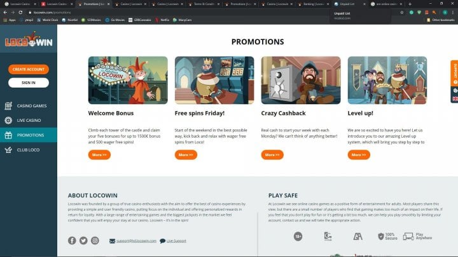This screenshot has width=458, height=257.
Task: Open the Other bookmarks folder
Action: coord(440,20)
